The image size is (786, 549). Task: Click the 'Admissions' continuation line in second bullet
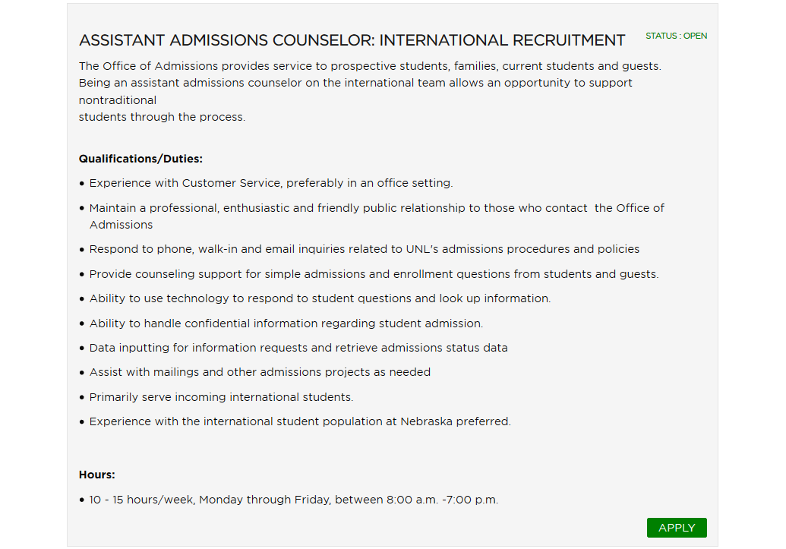pyautogui.click(x=121, y=225)
